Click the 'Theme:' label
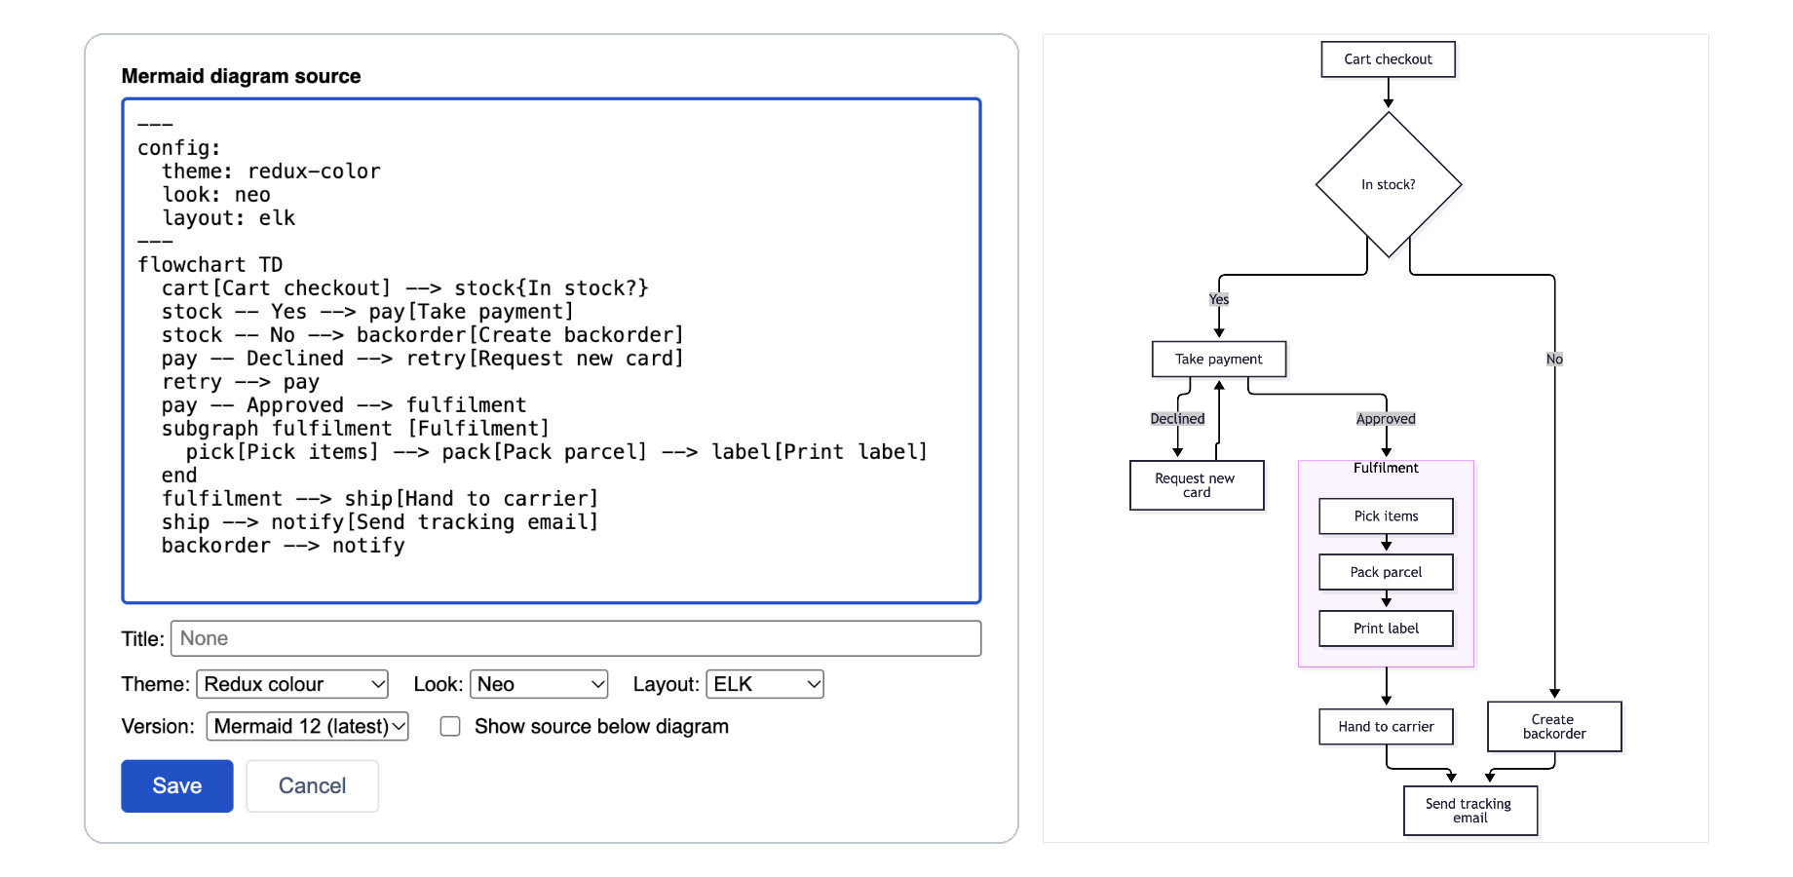 [155, 684]
